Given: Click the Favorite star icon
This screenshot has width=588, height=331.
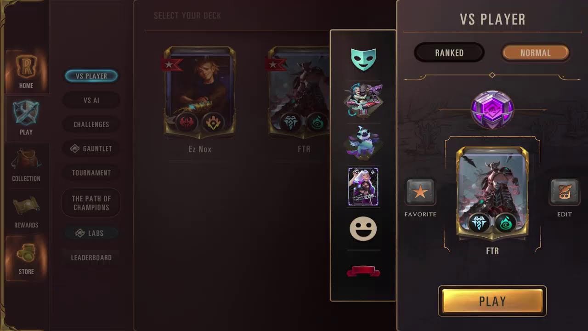Looking at the screenshot, I should (420, 192).
